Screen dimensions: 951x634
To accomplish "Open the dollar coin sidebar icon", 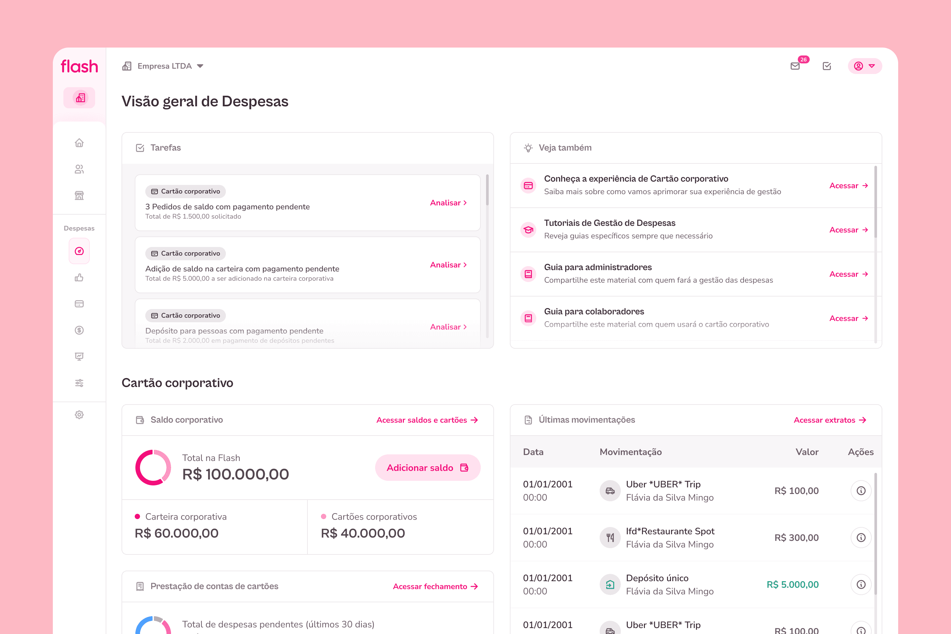I will [x=79, y=330].
